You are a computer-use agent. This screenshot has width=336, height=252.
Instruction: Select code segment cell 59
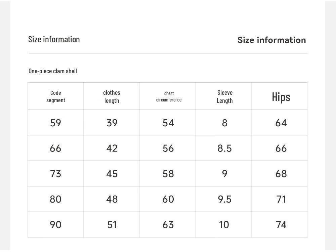(56, 123)
